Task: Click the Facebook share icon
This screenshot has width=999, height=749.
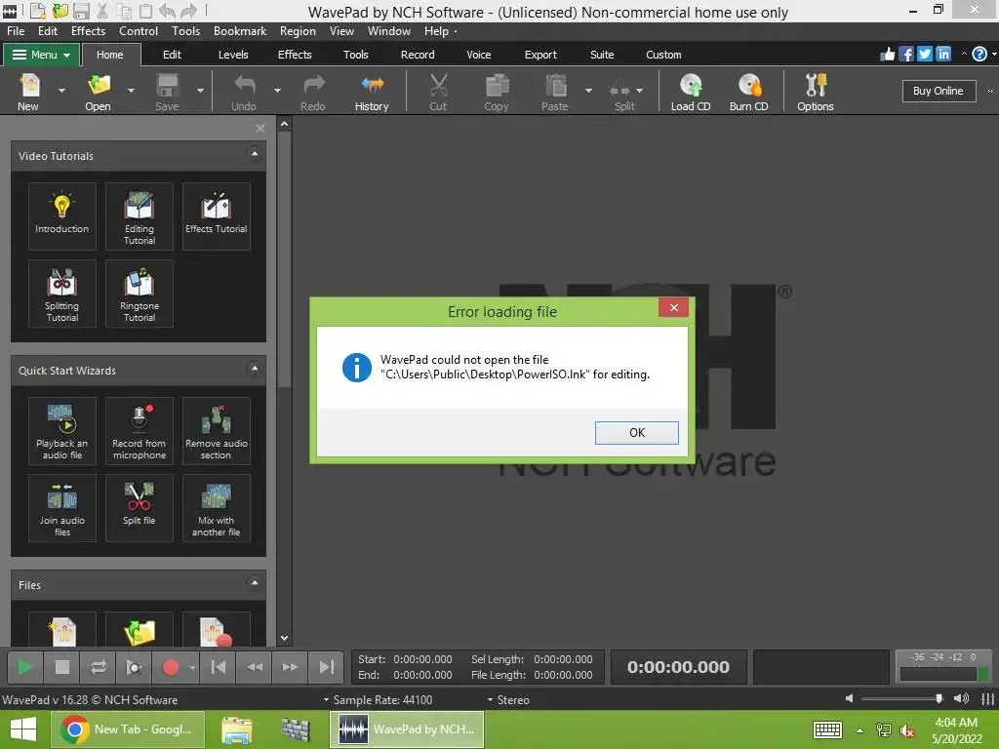Action: coord(906,55)
